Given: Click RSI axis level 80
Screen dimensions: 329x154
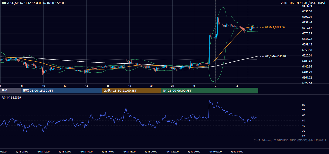Looking at the screenshot, I should (304, 105).
